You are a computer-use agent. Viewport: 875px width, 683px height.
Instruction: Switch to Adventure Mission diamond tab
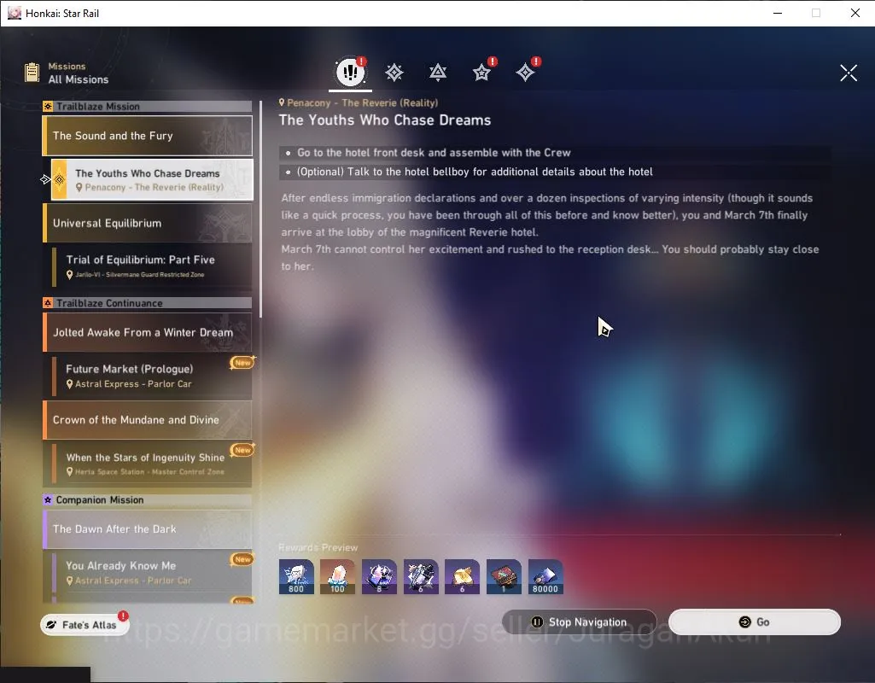tap(525, 73)
